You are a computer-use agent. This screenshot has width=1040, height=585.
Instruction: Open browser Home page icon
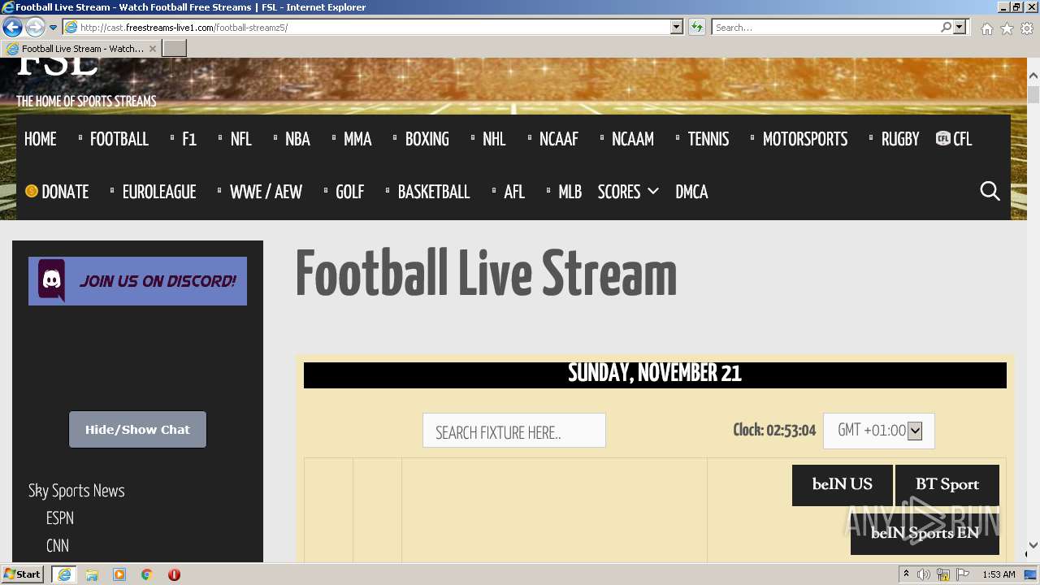click(986, 28)
